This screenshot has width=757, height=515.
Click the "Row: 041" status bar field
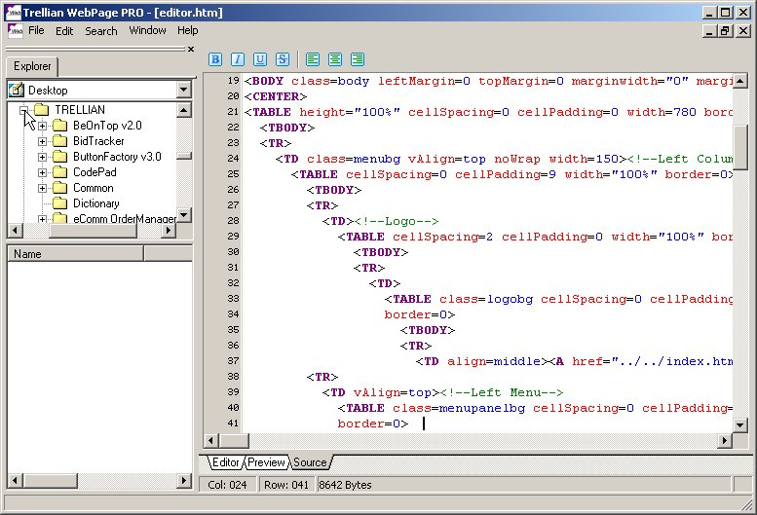click(286, 485)
